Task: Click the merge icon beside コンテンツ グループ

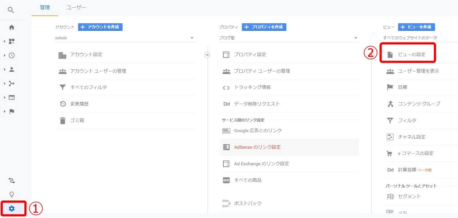Action: (x=390, y=104)
